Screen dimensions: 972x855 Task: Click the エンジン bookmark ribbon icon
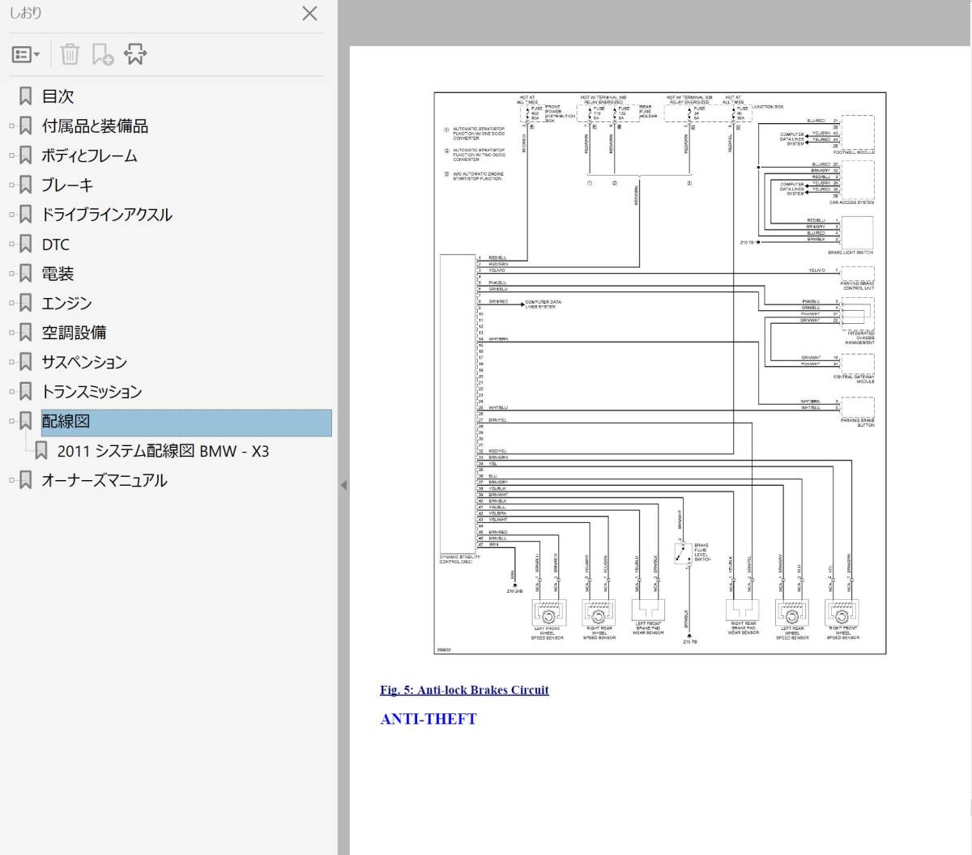[26, 304]
